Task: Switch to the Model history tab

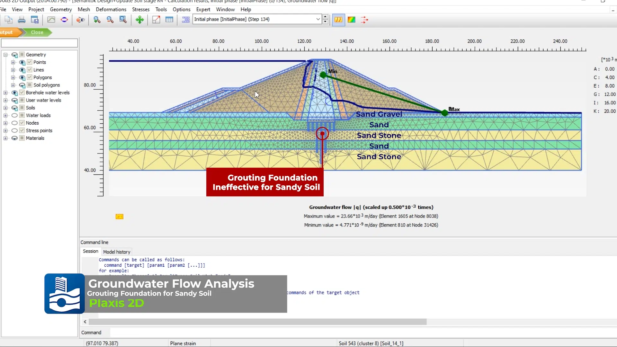Action: (117, 252)
